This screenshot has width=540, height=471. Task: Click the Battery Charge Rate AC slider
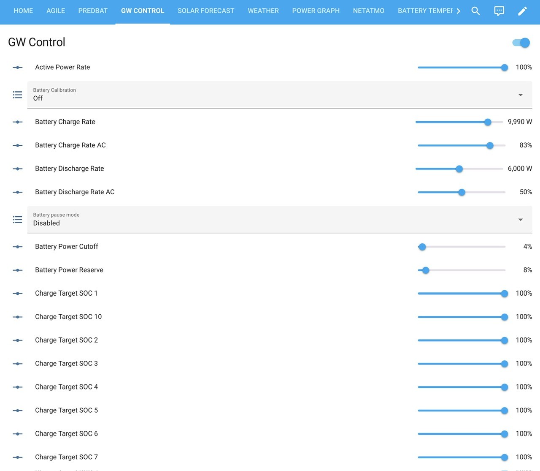click(462, 145)
